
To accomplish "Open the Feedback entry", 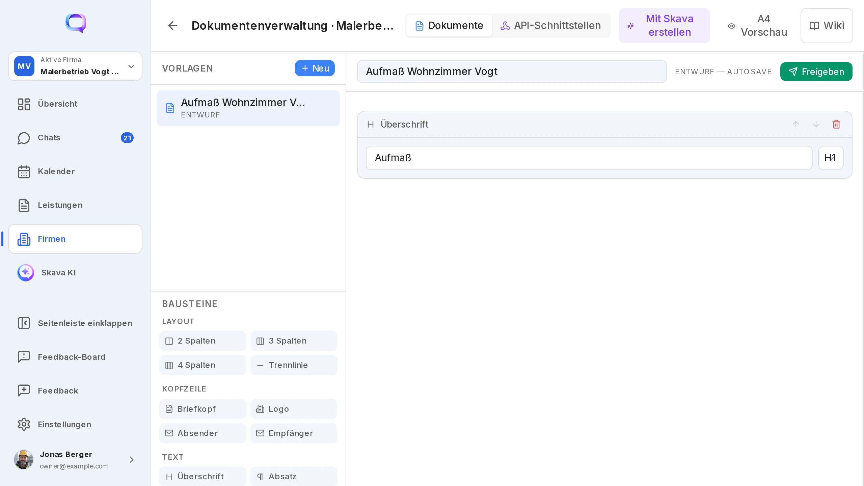I will tap(75, 391).
